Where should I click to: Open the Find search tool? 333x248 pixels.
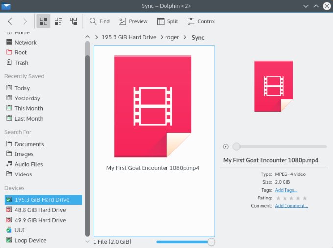tap(99, 21)
